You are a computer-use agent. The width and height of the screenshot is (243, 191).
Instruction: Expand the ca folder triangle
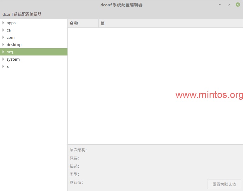(x=3, y=30)
